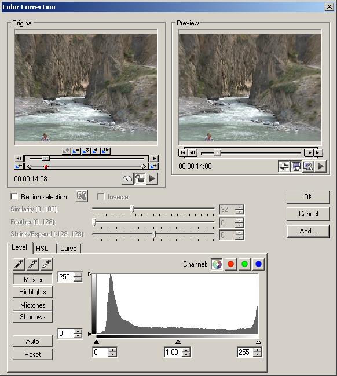
Task: Click the Auto levels button
Action: (32, 341)
